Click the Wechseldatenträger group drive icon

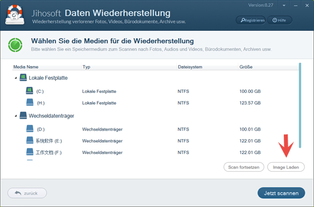click(x=23, y=116)
